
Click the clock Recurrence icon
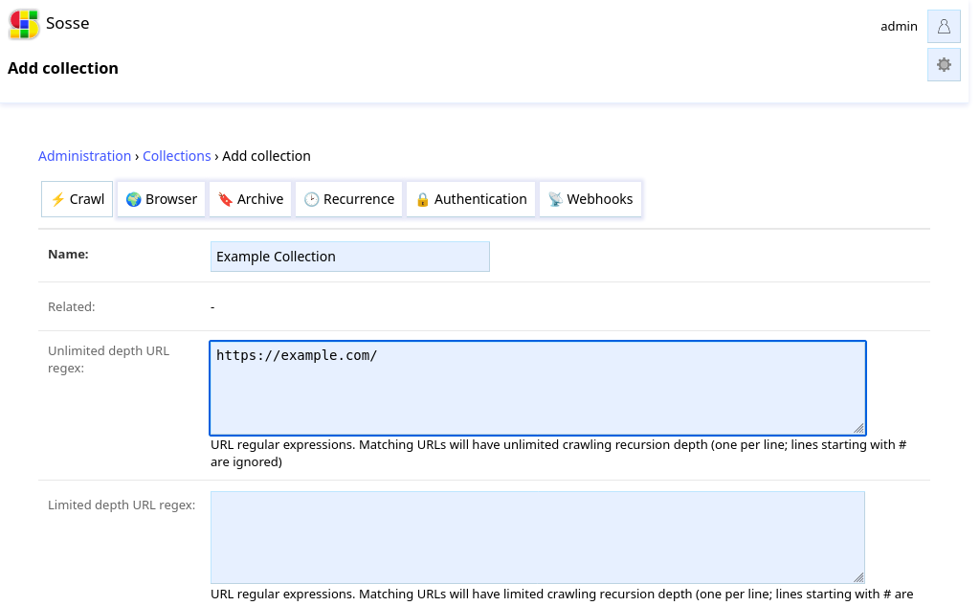[x=311, y=199]
